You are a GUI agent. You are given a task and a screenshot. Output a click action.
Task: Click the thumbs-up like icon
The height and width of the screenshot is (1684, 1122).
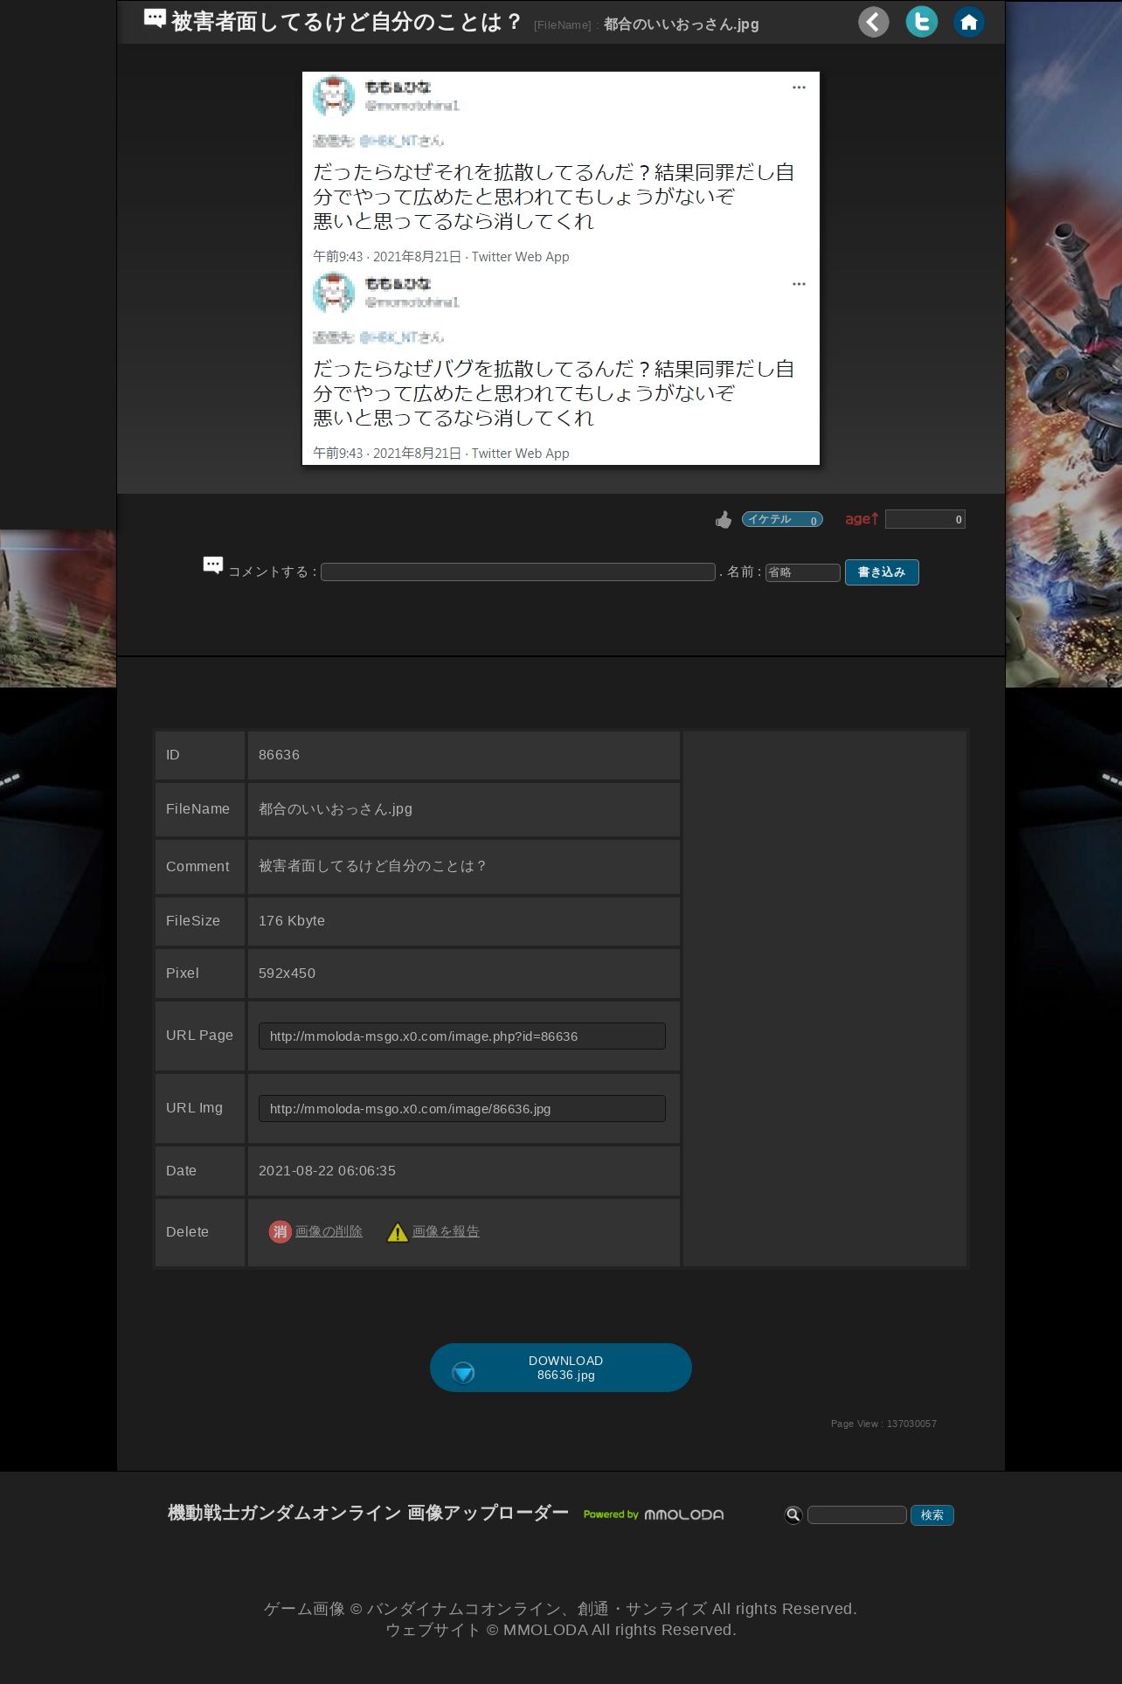724,520
